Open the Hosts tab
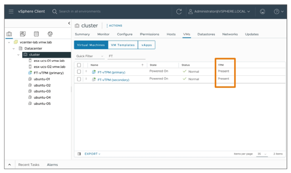The image size is (291, 173). coord(171,34)
